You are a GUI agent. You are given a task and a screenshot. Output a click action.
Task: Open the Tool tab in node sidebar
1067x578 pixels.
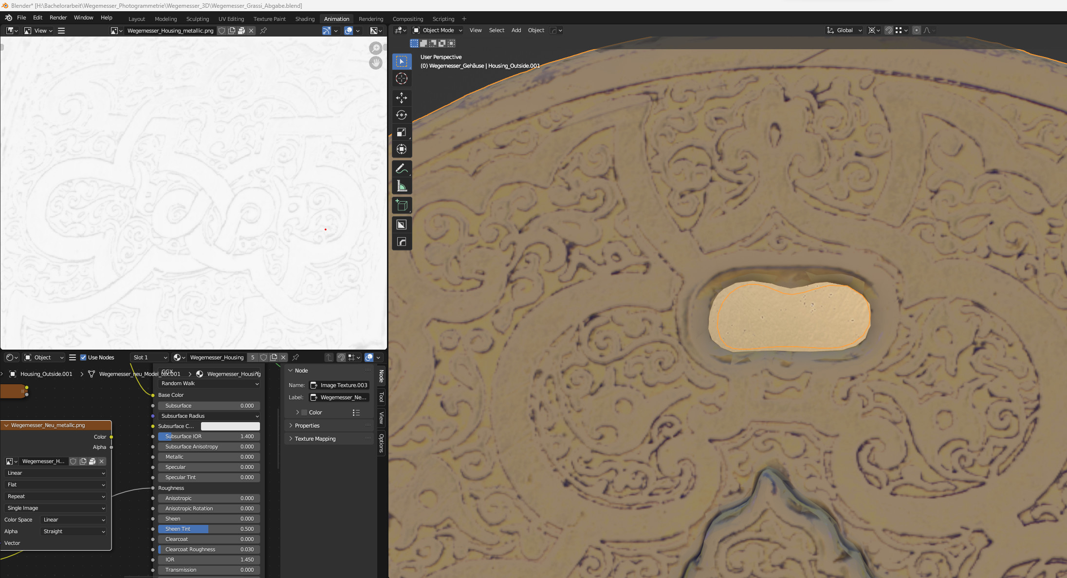point(381,397)
